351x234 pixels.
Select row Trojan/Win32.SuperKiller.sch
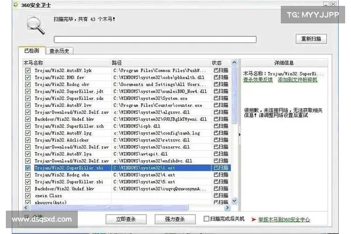tap(127, 126)
